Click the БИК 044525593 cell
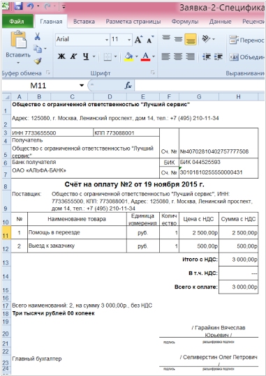The image size is (266, 376). tap(219, 162)
